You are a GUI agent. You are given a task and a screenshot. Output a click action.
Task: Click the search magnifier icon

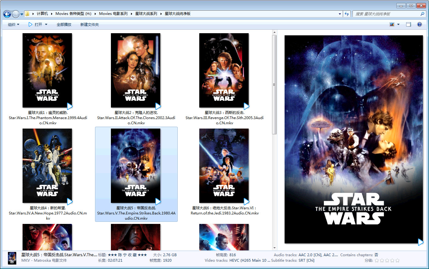(x=422, y=14)
